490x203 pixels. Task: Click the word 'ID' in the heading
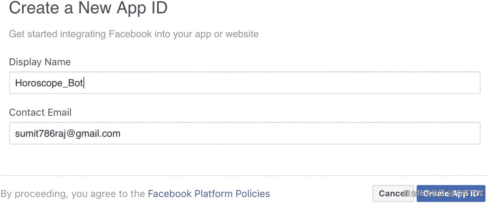click(159, 8)
